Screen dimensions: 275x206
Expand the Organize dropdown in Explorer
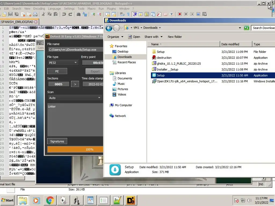click(115, 37)
